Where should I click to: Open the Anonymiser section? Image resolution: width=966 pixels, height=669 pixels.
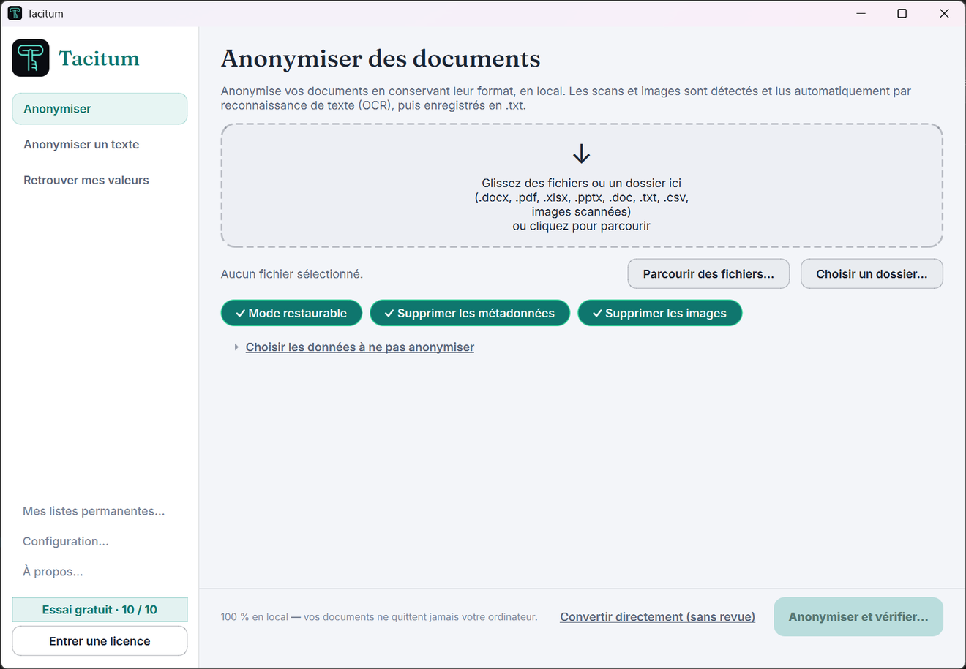click(x=100, y=109)
